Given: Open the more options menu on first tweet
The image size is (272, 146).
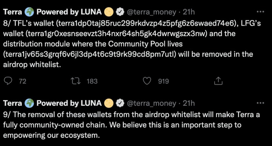Looking at the screenshot, I should coord(260,12).
